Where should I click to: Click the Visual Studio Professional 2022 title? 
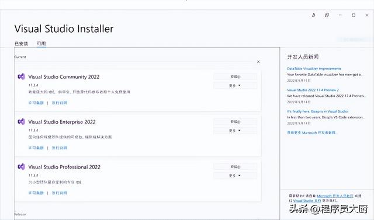(64, 167)
